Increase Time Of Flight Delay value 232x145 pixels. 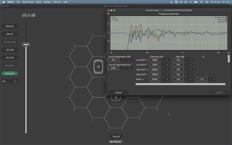coord(129,68)
